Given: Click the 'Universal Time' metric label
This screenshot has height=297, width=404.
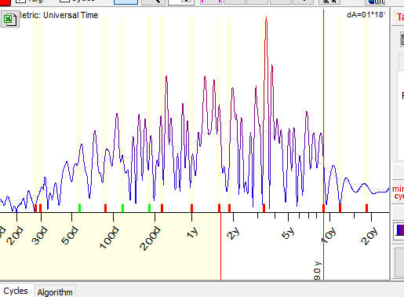Looking at the screenshot, I should tap(71, 15).
